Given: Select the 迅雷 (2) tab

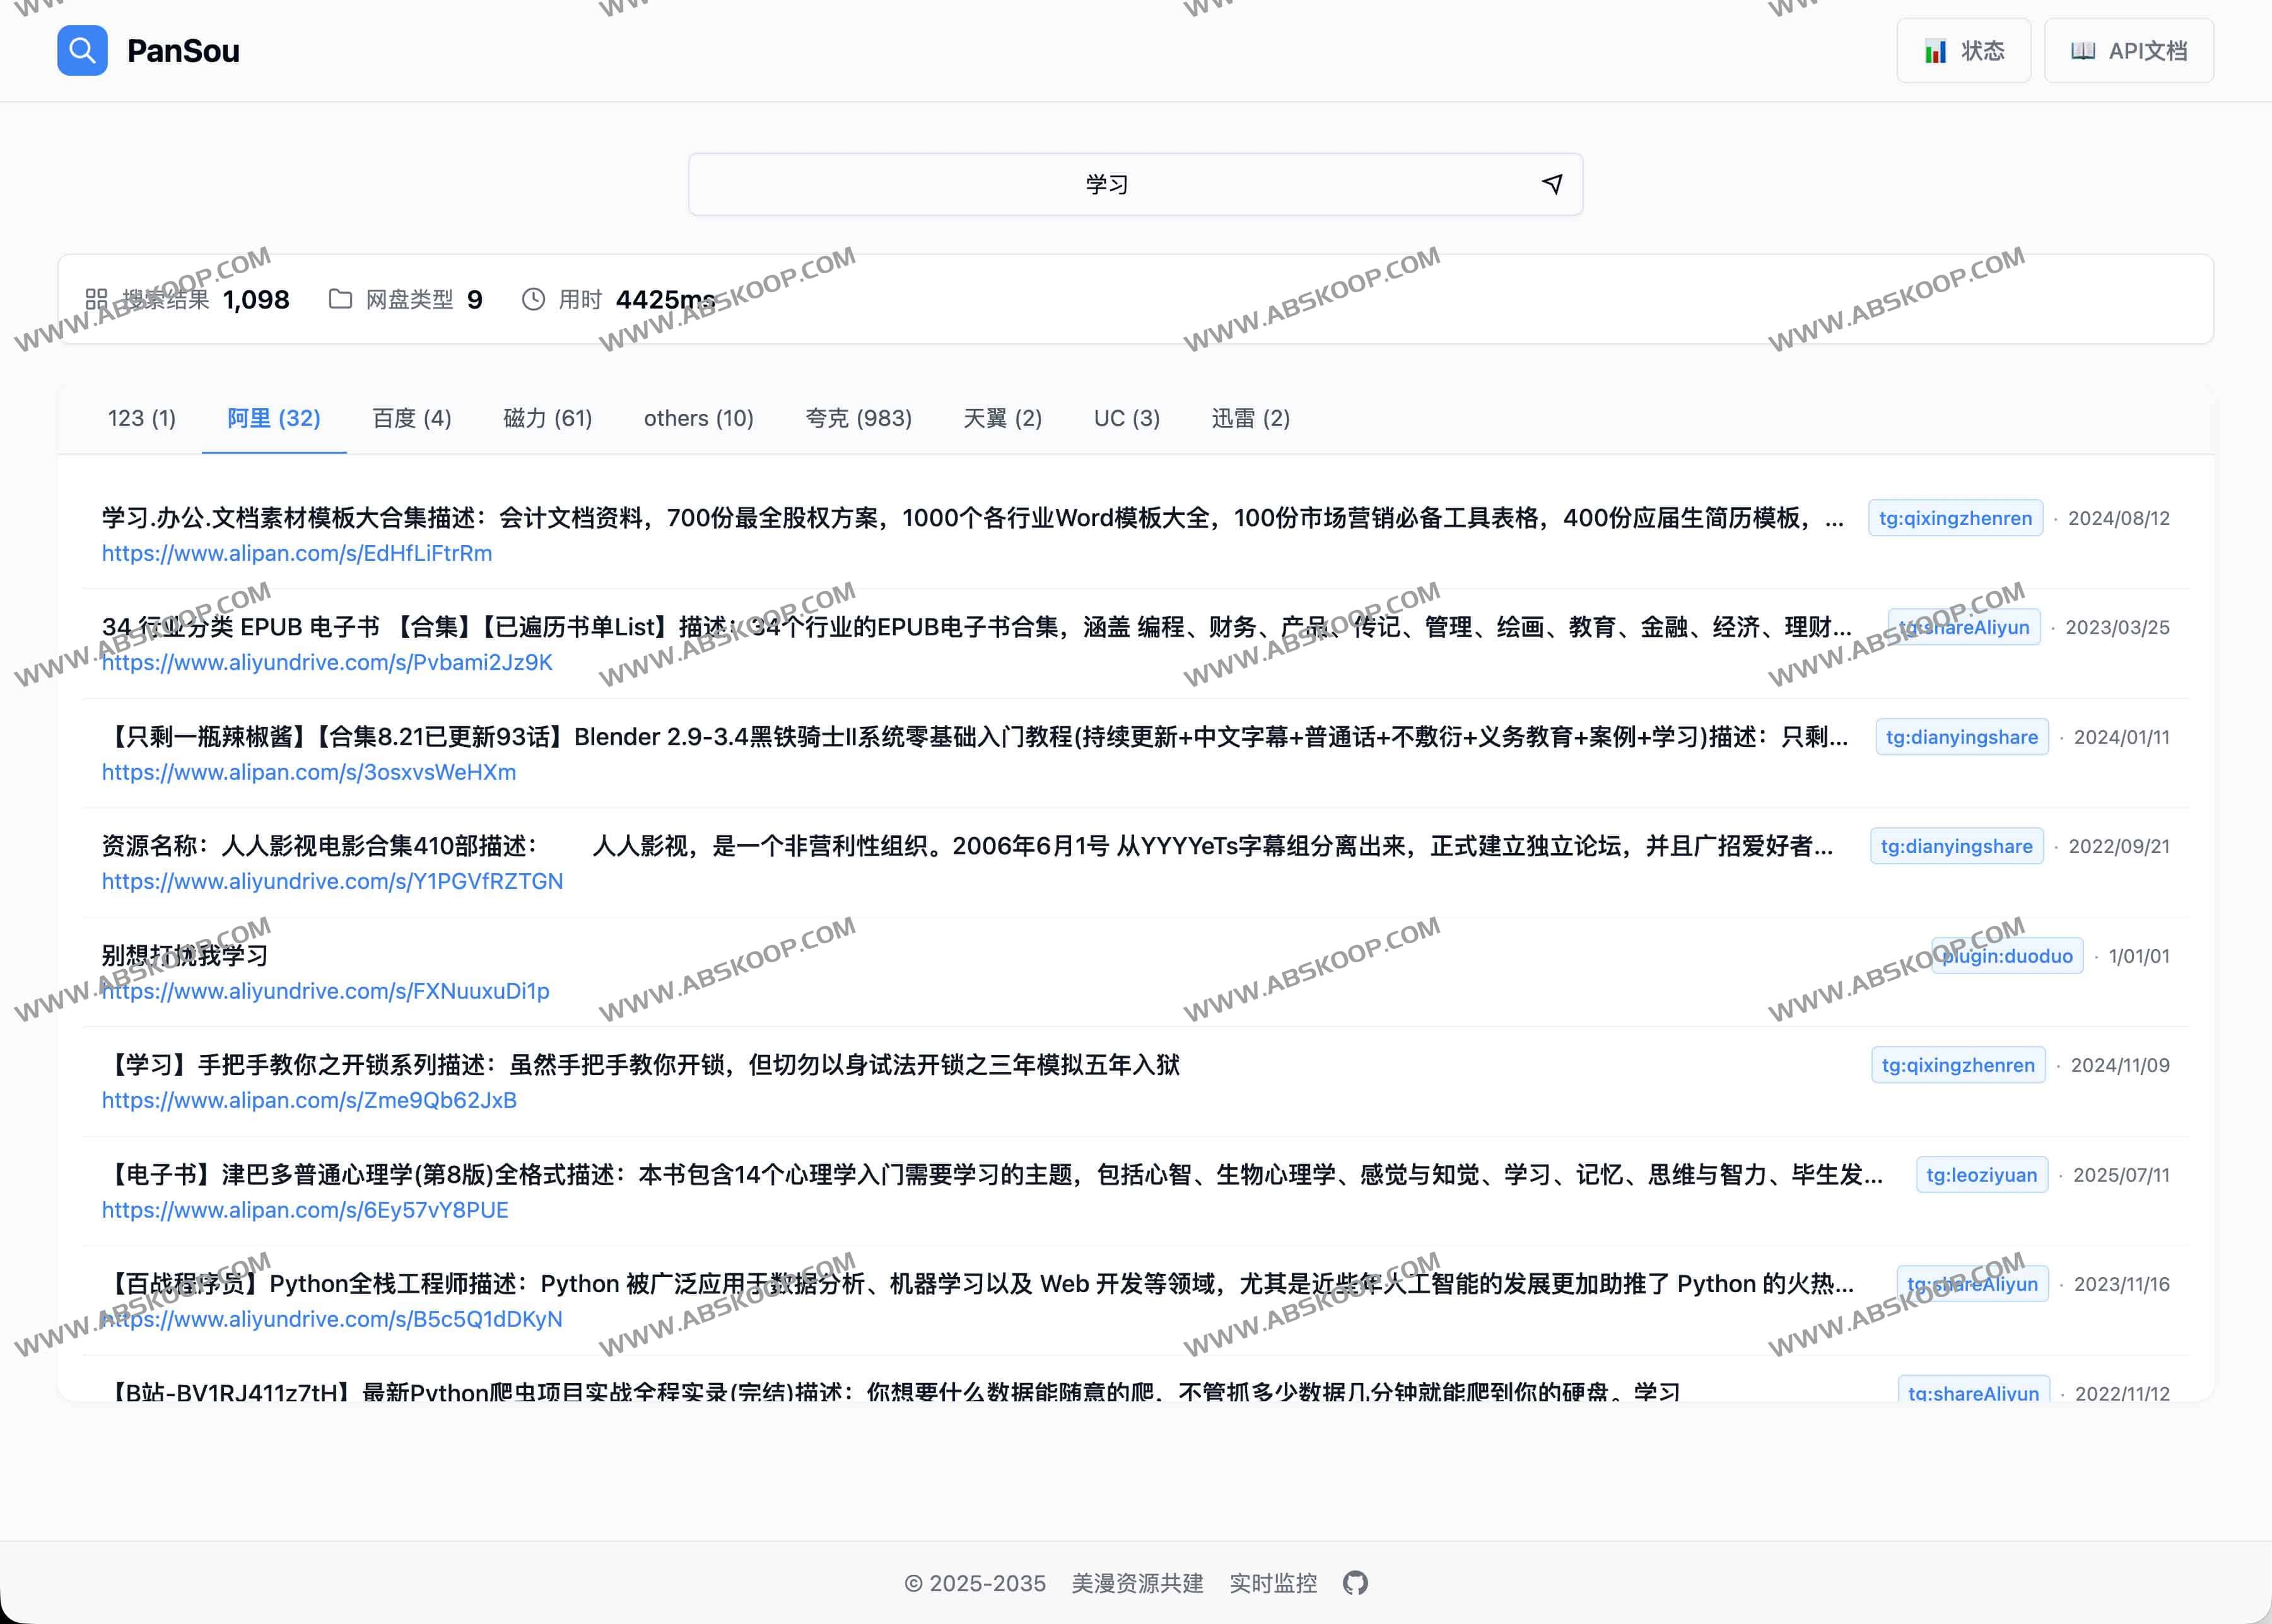Looking at the screenshot, I should coord(1250,418).
